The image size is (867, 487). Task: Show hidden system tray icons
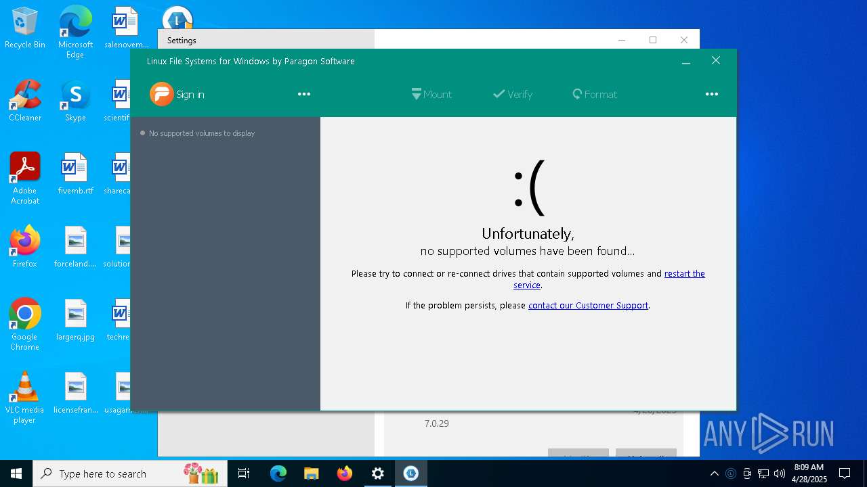715,473
